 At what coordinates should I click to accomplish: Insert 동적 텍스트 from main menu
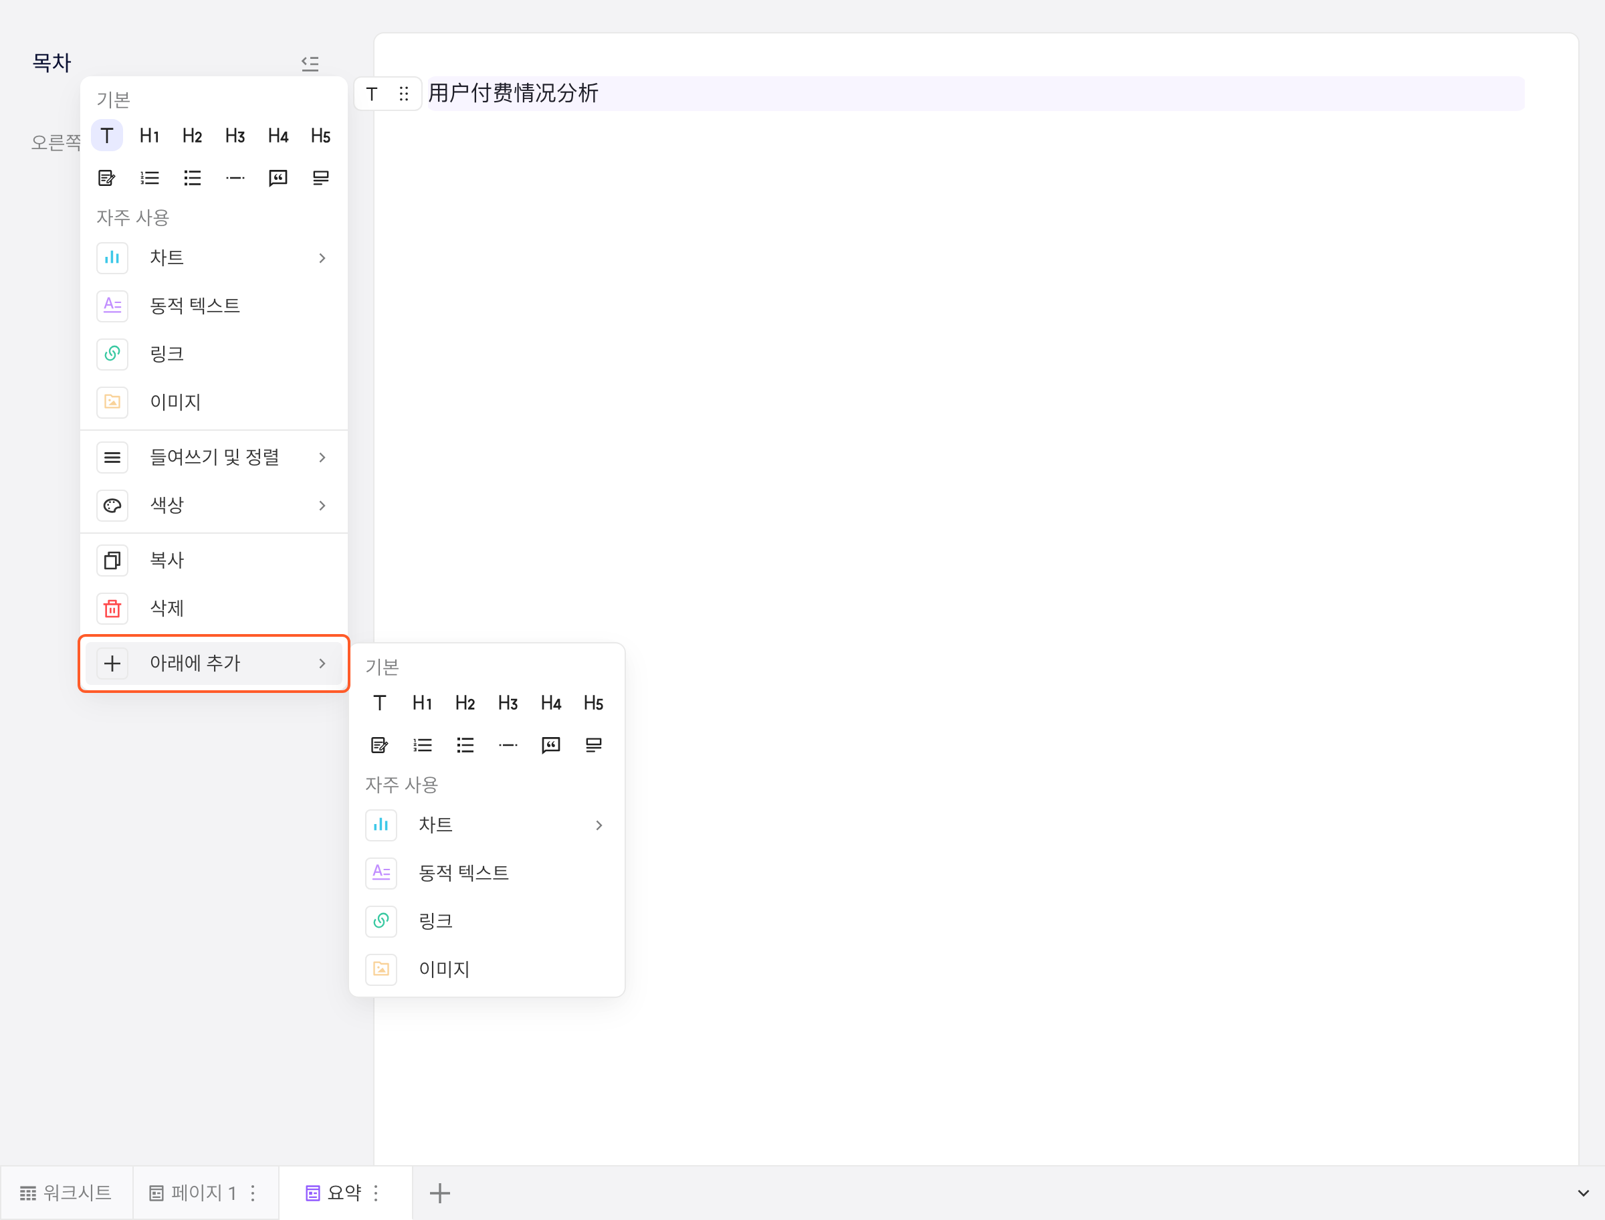213,306
